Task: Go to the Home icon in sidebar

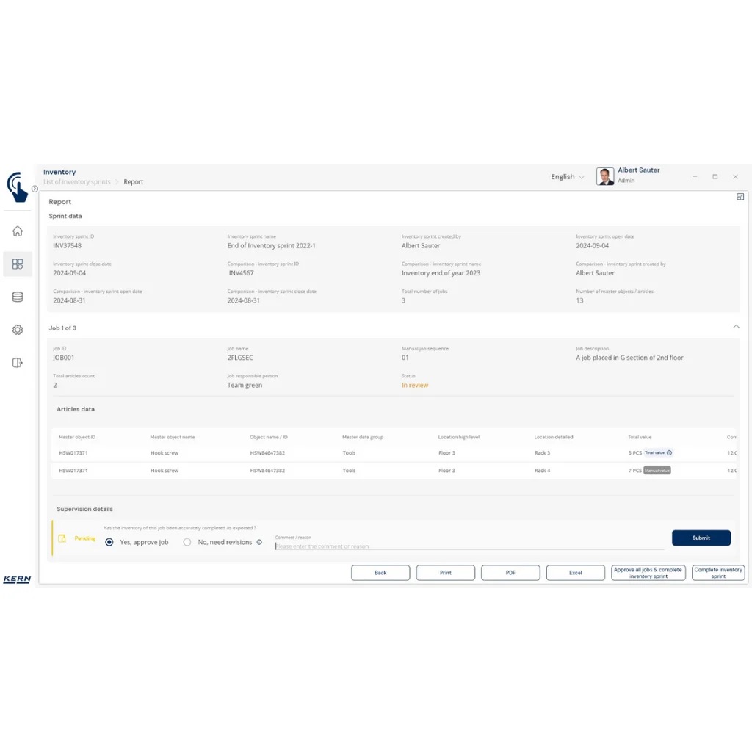Action: pyautogui.click(x=18, y=231)
